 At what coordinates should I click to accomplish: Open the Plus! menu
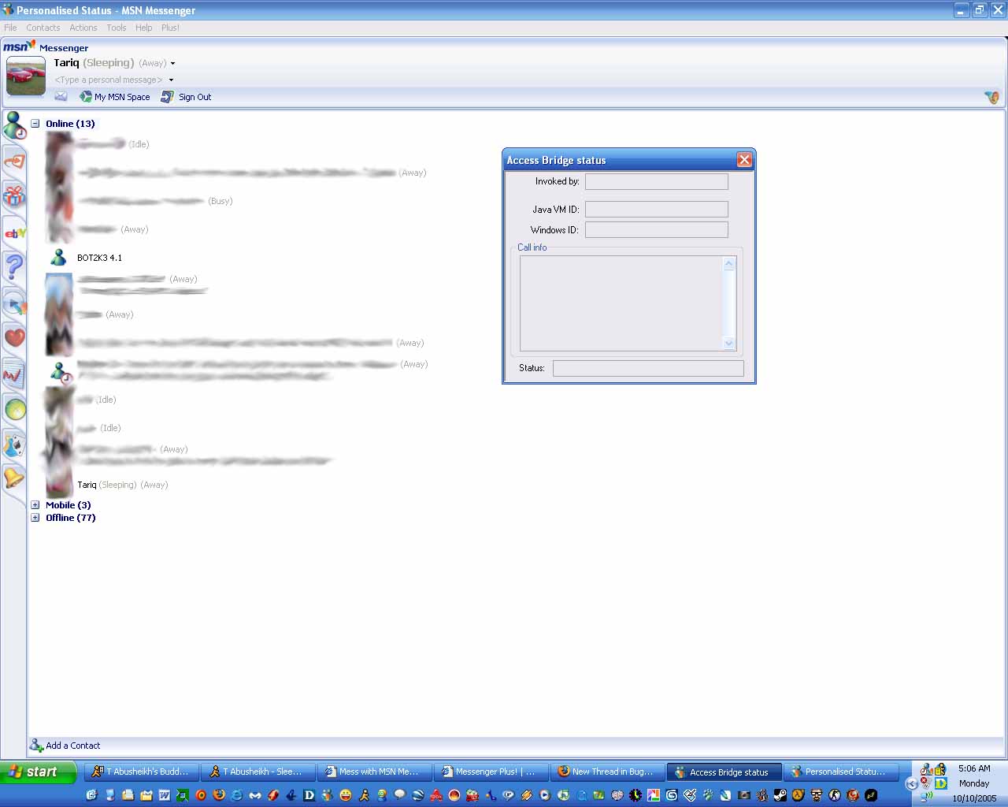coord(170,28)
